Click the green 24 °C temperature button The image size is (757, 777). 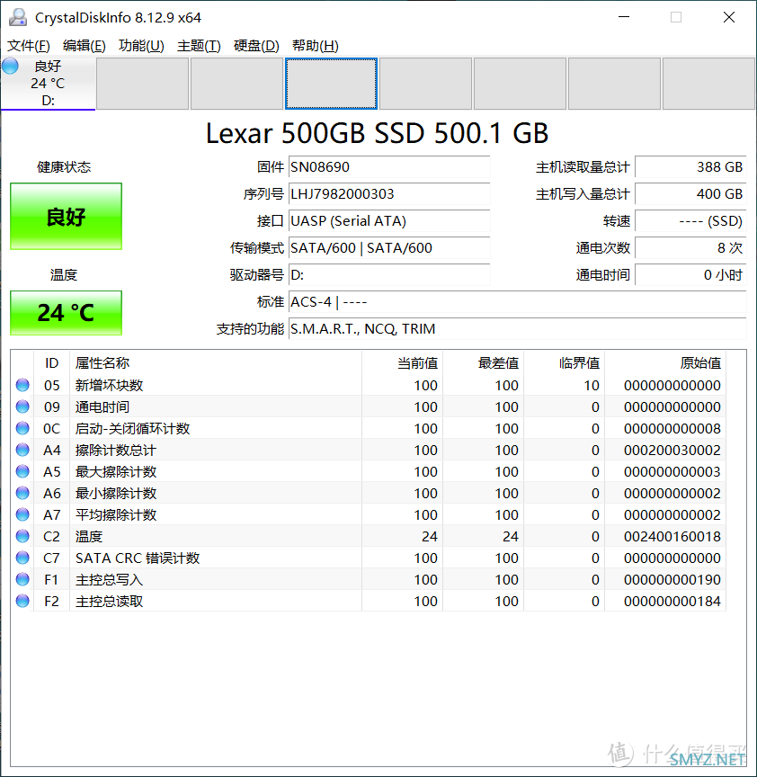click(66, 313)
